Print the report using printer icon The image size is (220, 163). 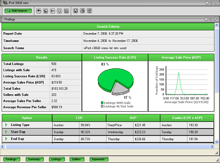(x=82, y=11)
